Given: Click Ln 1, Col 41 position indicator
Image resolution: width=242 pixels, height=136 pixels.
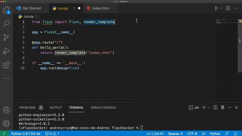Looking at the screenshot, I should [x=155, y=133].
